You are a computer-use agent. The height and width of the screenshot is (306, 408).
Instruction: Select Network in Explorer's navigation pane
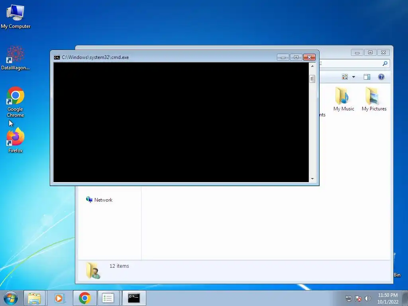pyautogui.click(x=99, y=200)
